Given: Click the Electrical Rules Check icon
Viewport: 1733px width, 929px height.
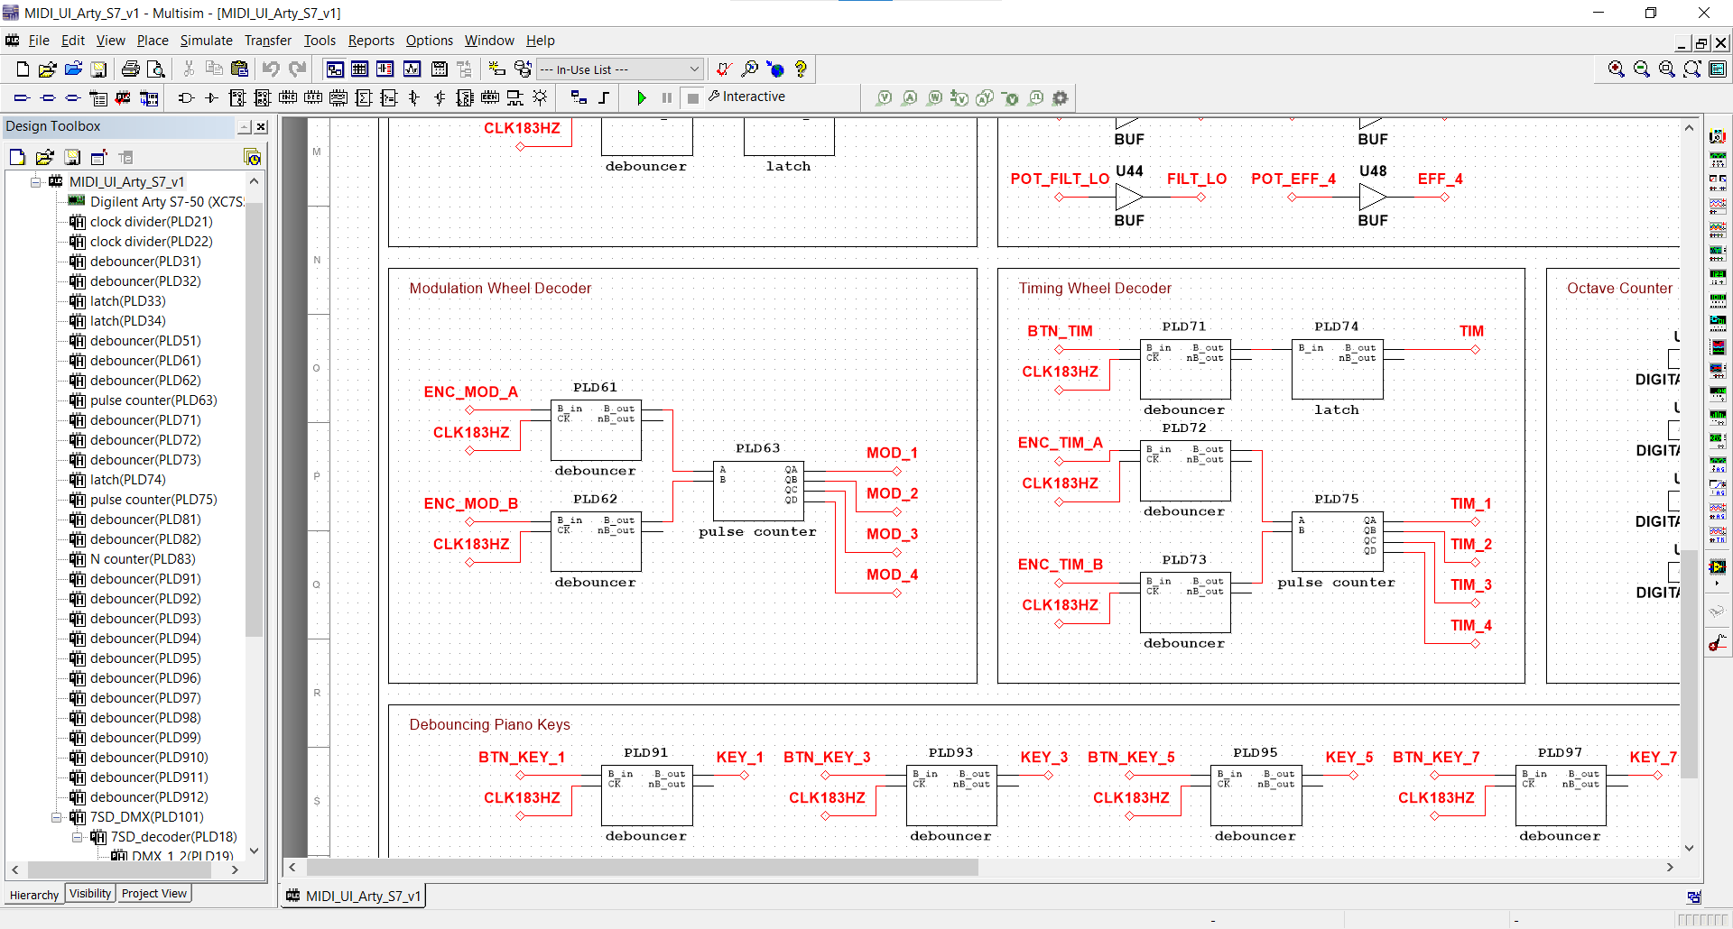Looking at the screenshot, I should pyautogui.click(x=724, y=69).
